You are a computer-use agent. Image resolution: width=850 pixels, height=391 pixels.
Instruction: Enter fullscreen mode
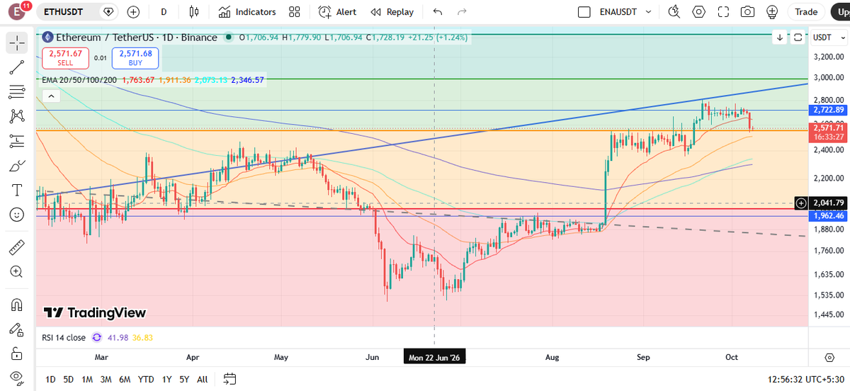pos(723,12)
